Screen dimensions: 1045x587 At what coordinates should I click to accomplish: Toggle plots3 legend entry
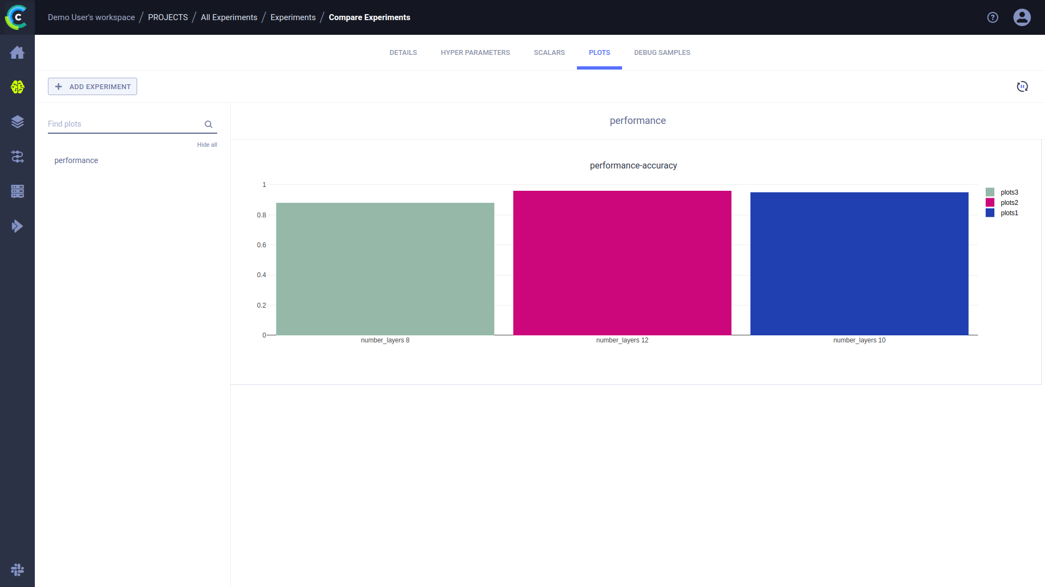pyautogui.click(x=1009, y=192)
